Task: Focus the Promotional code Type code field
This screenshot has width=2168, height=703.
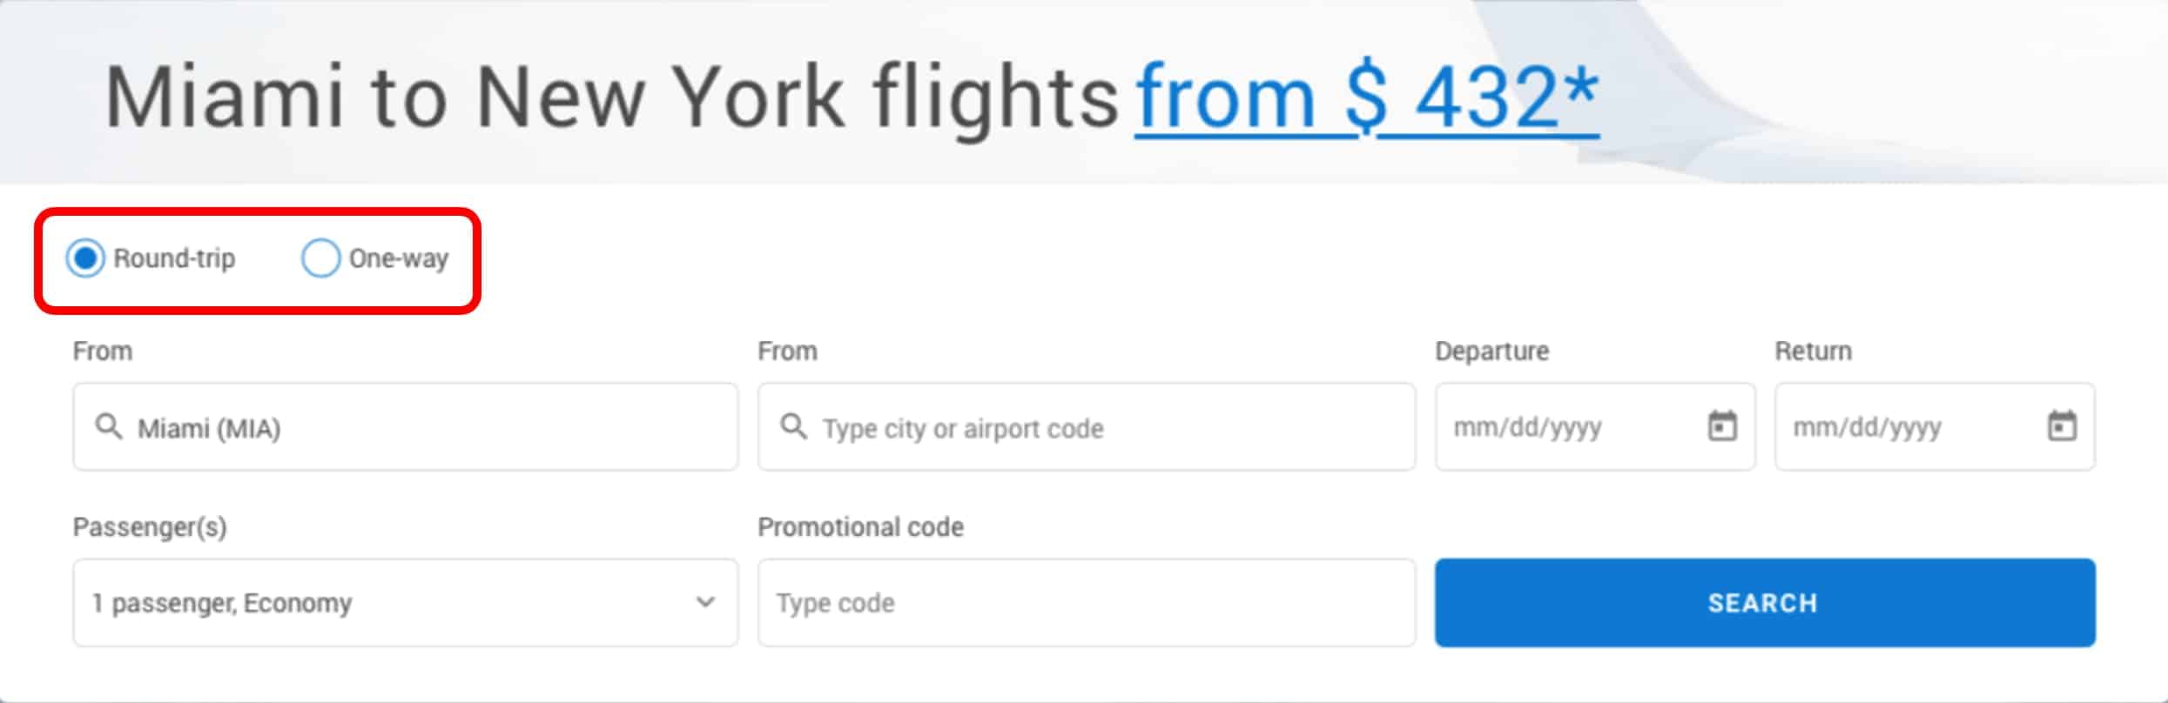Action: pos(1087,602)
